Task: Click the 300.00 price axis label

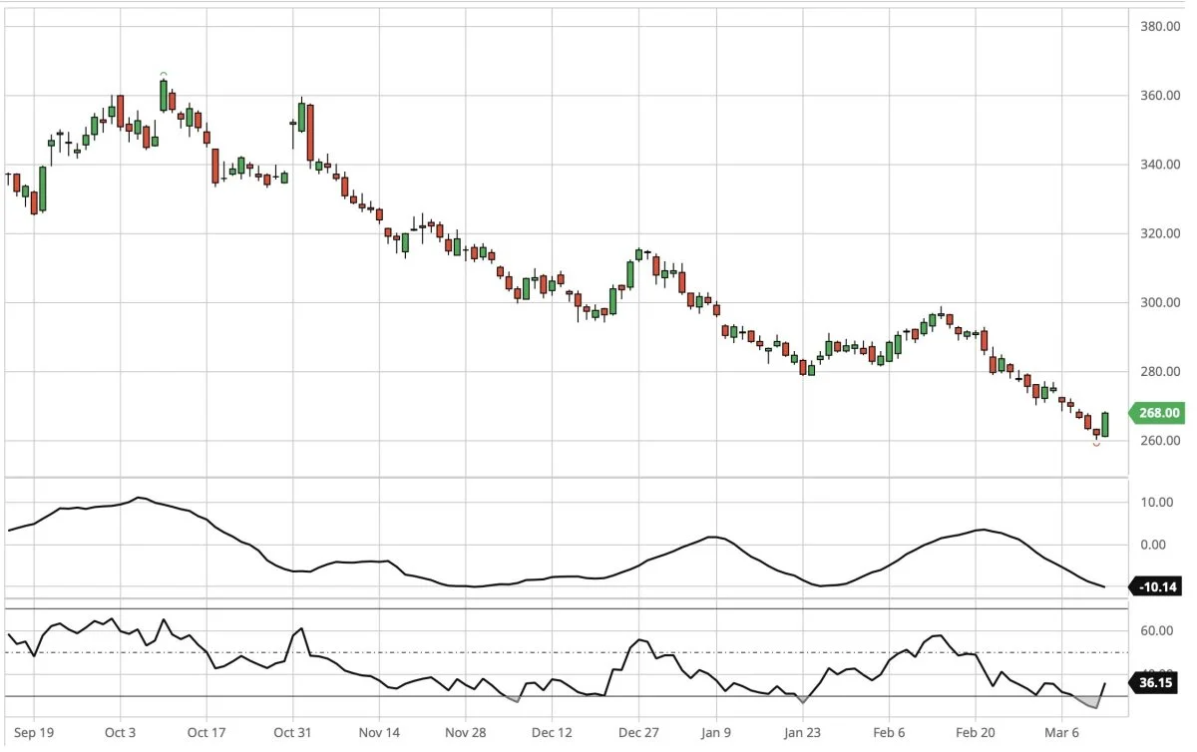Action: (1160, 302)
